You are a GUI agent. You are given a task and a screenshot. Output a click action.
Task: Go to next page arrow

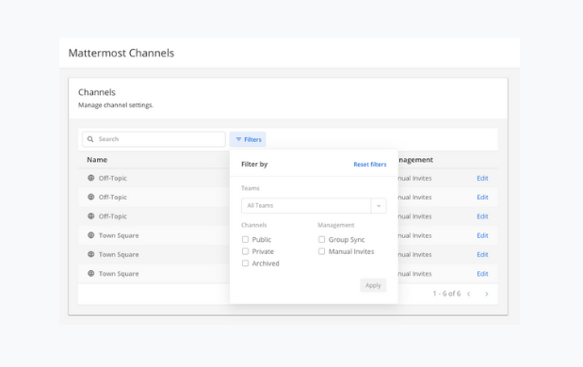(486, 294)
